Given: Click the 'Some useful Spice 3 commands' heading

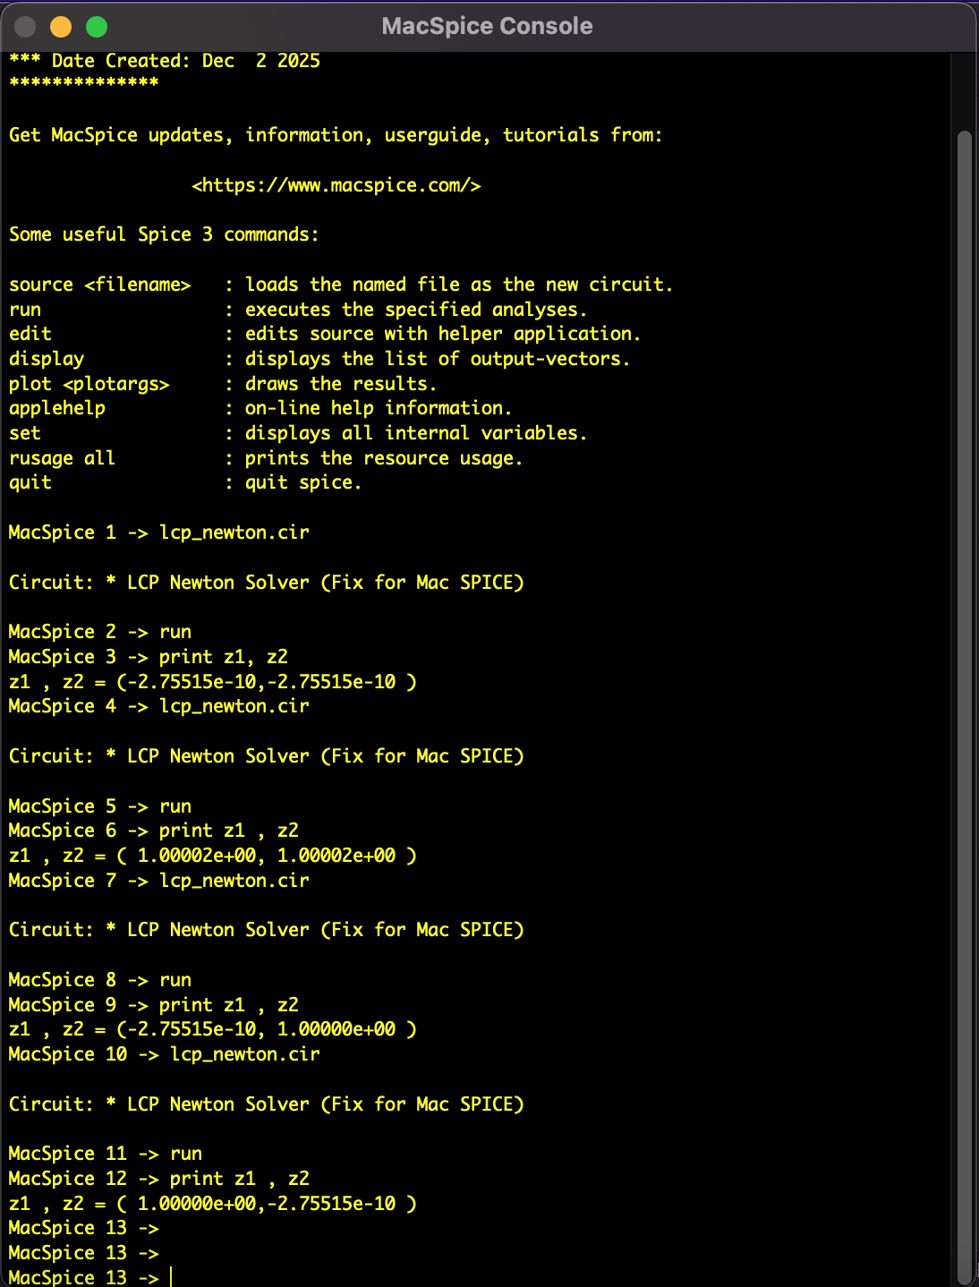Looking at the screenshot, I should (164, 234).
